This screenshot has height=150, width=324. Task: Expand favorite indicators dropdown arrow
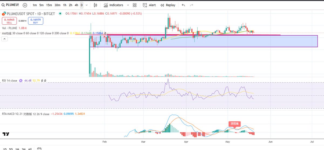[x=128, y=5]
